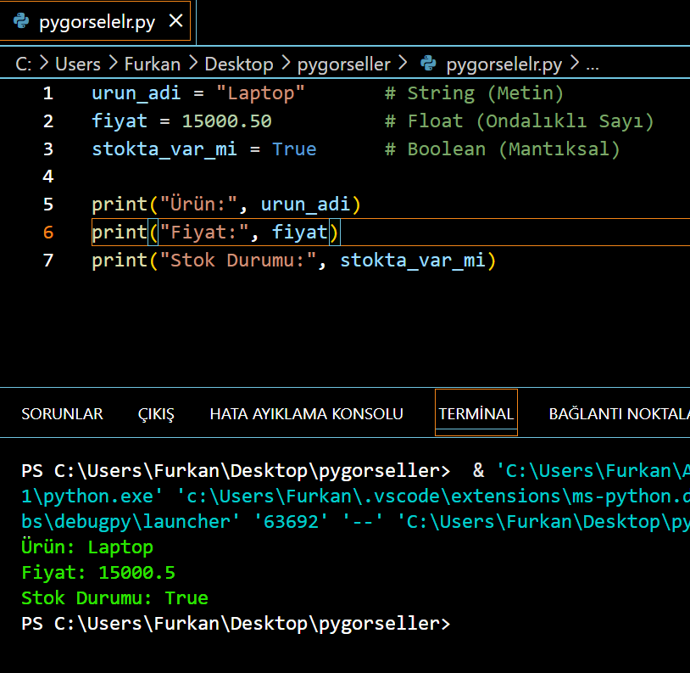The width and height of the screenshot is (690, 673).
Task: Switch to the SORUNLAR panel tab
Action: coord(62,414)
